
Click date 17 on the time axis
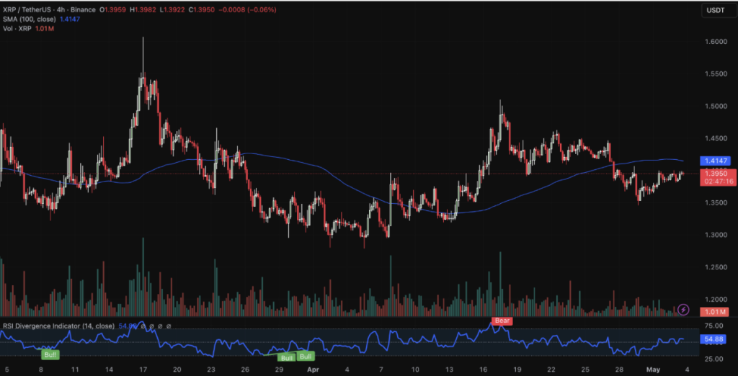click(143, 370)
